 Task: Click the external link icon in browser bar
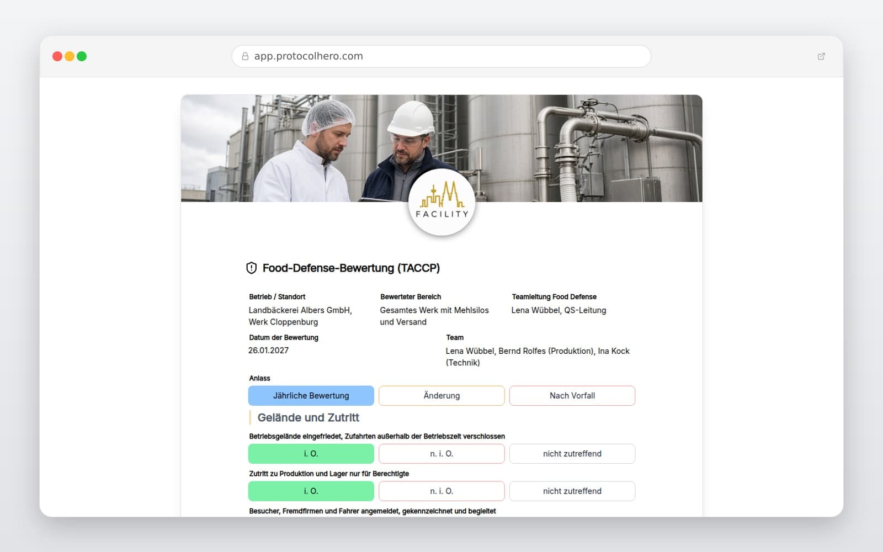pyautogui.click(x=821, y=56)
